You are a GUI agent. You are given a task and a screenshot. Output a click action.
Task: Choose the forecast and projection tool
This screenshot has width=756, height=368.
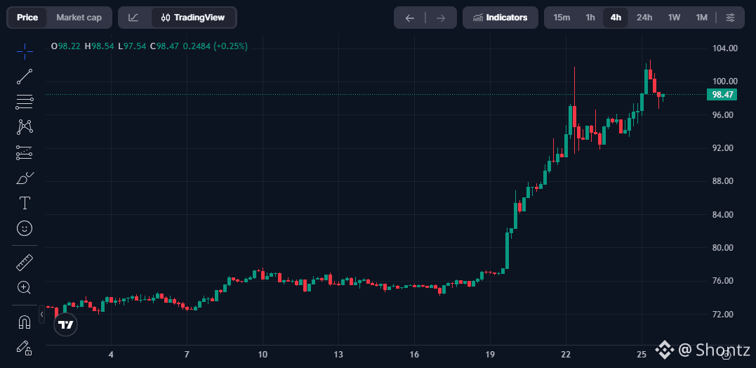(25, 152)
